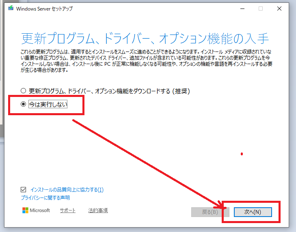This screenshot has width=296, height=232.
Task: Click the Windows Server Setup title bar icon
Action: [x=11, y=9]
